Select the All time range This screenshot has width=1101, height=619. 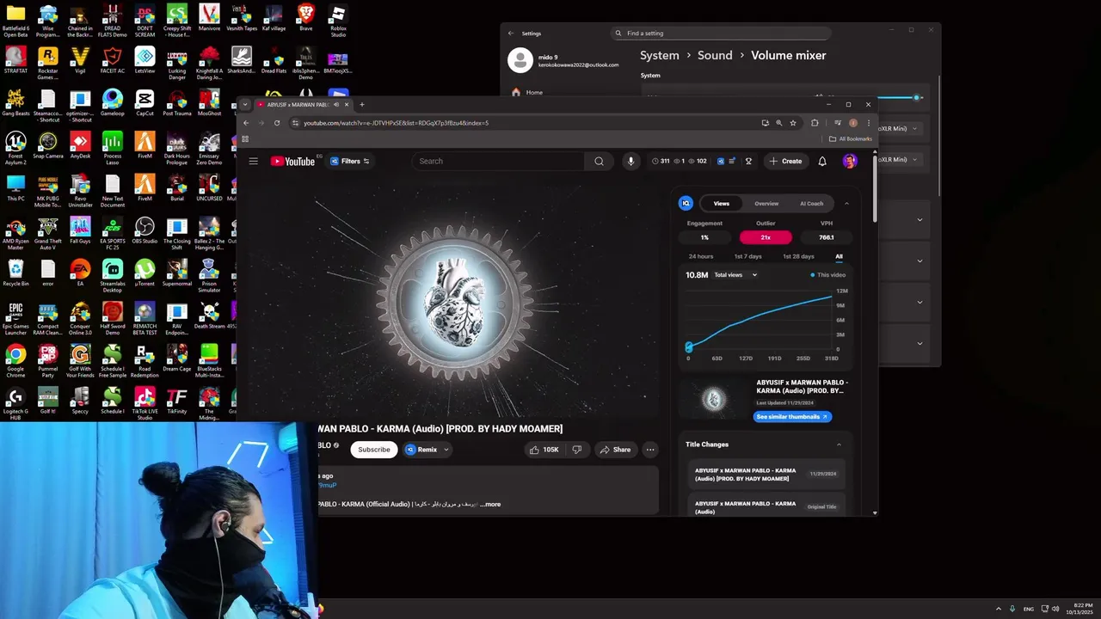point(839,256)
